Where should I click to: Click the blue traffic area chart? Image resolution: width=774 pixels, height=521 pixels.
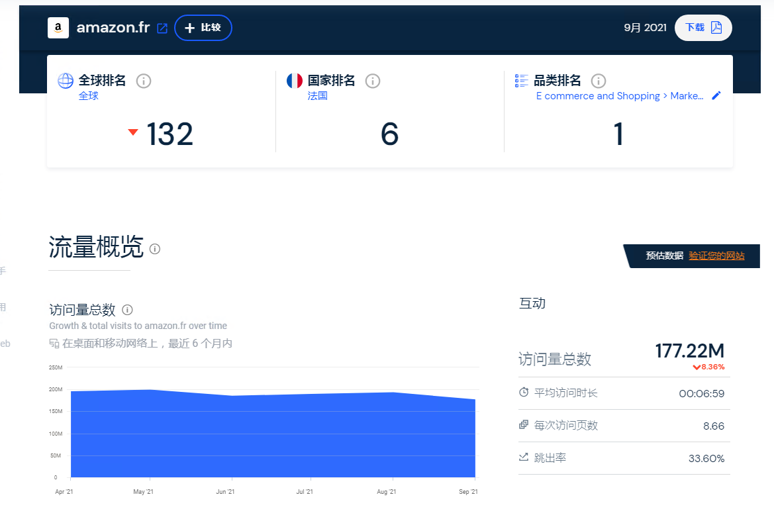pos(273,434)
